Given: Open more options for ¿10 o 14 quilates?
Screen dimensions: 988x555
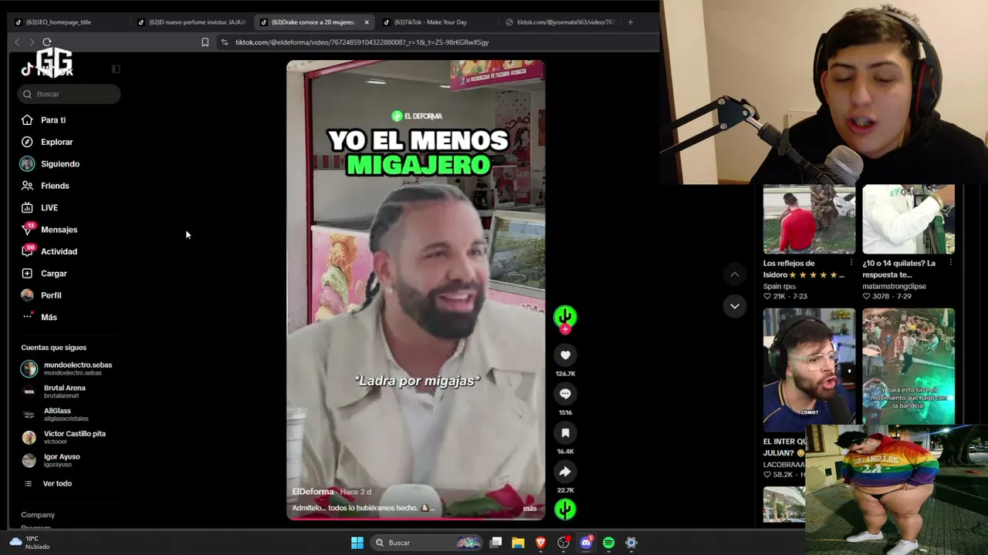Looking at the screenshot, I should (x=950, y=263).
